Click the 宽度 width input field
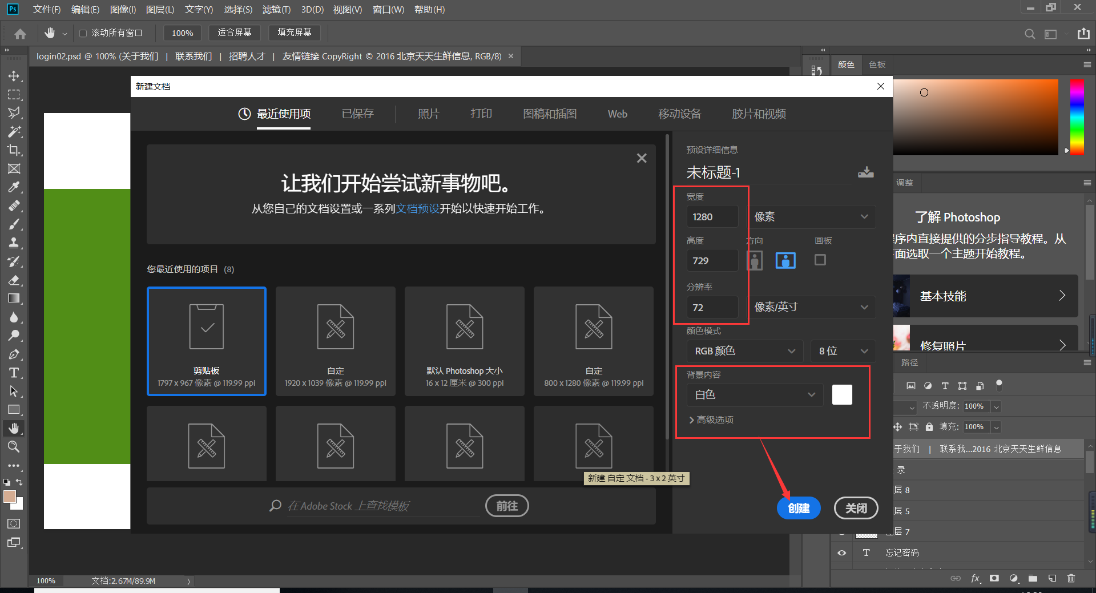 tap(712, 217)
